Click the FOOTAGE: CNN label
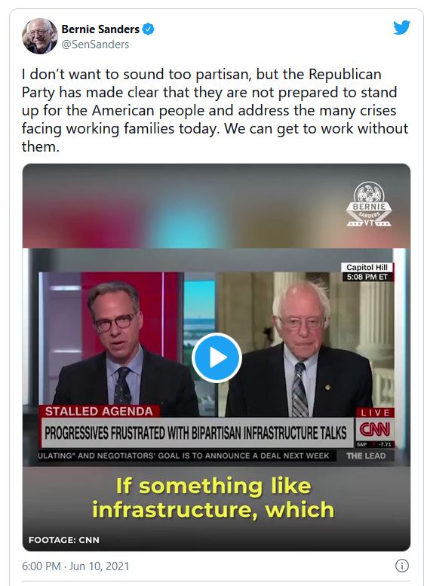The image size is (424, 586). coord(64,540)
